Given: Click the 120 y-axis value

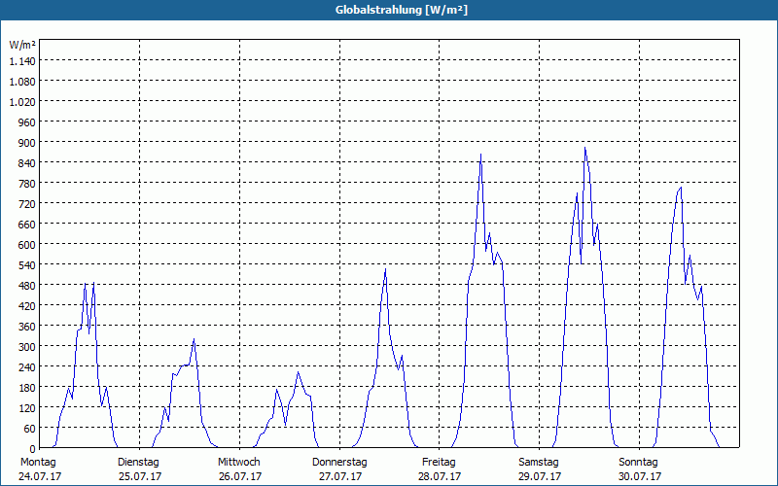Looking at the screenshot, I should 28,408.
